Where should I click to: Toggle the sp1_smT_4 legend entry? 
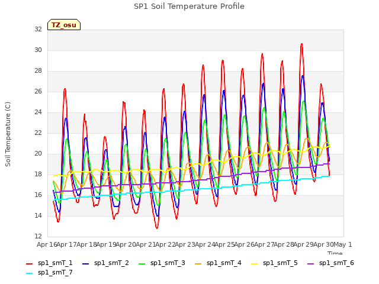(219, 263)
